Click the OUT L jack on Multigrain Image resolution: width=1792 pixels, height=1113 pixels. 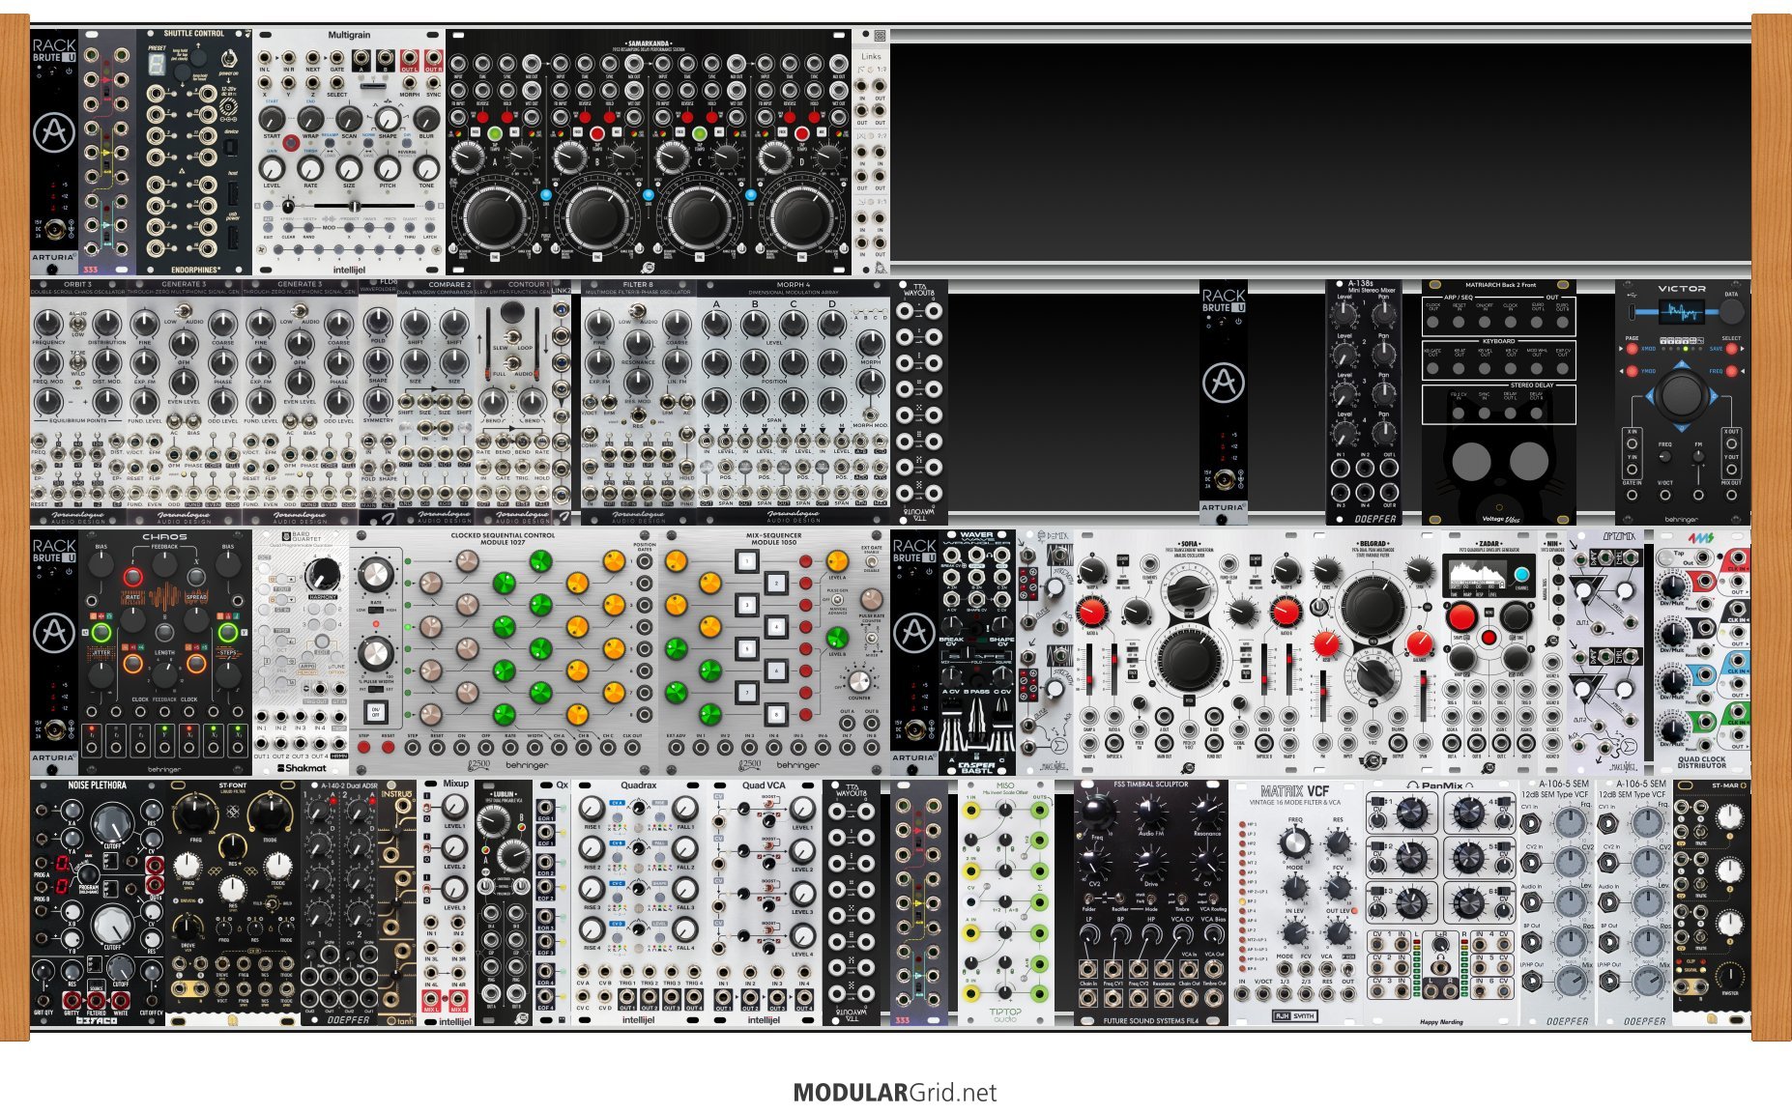[x=409, y=60]
